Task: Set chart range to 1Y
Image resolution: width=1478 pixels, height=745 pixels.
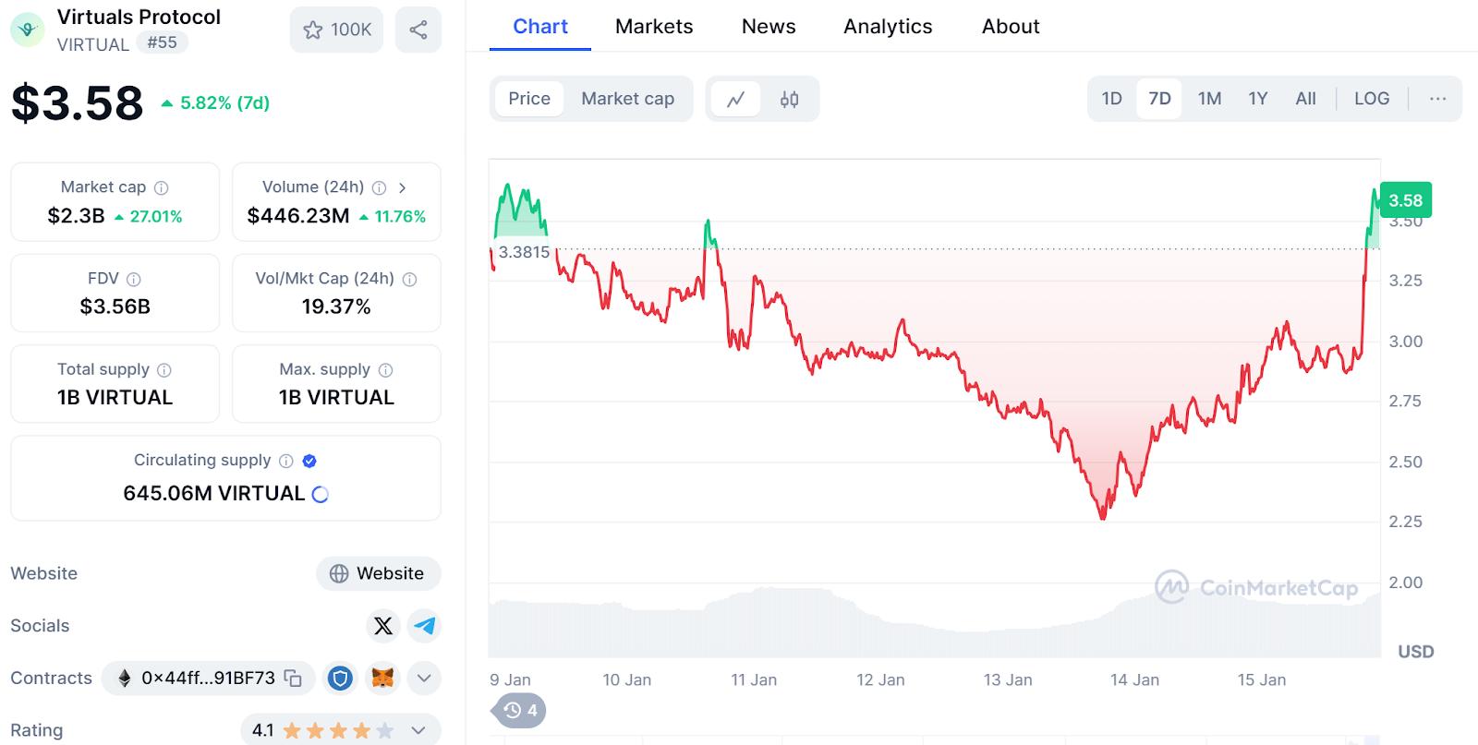Action: coord(1258,99)
